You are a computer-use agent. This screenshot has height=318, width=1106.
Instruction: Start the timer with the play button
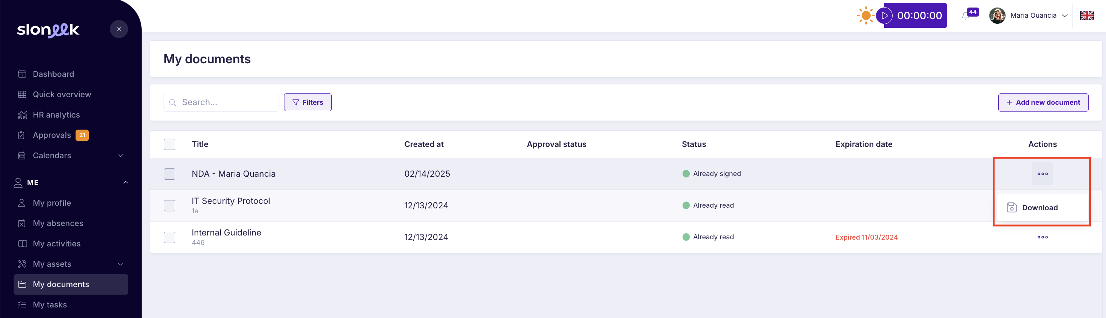[x=884, y=15]
